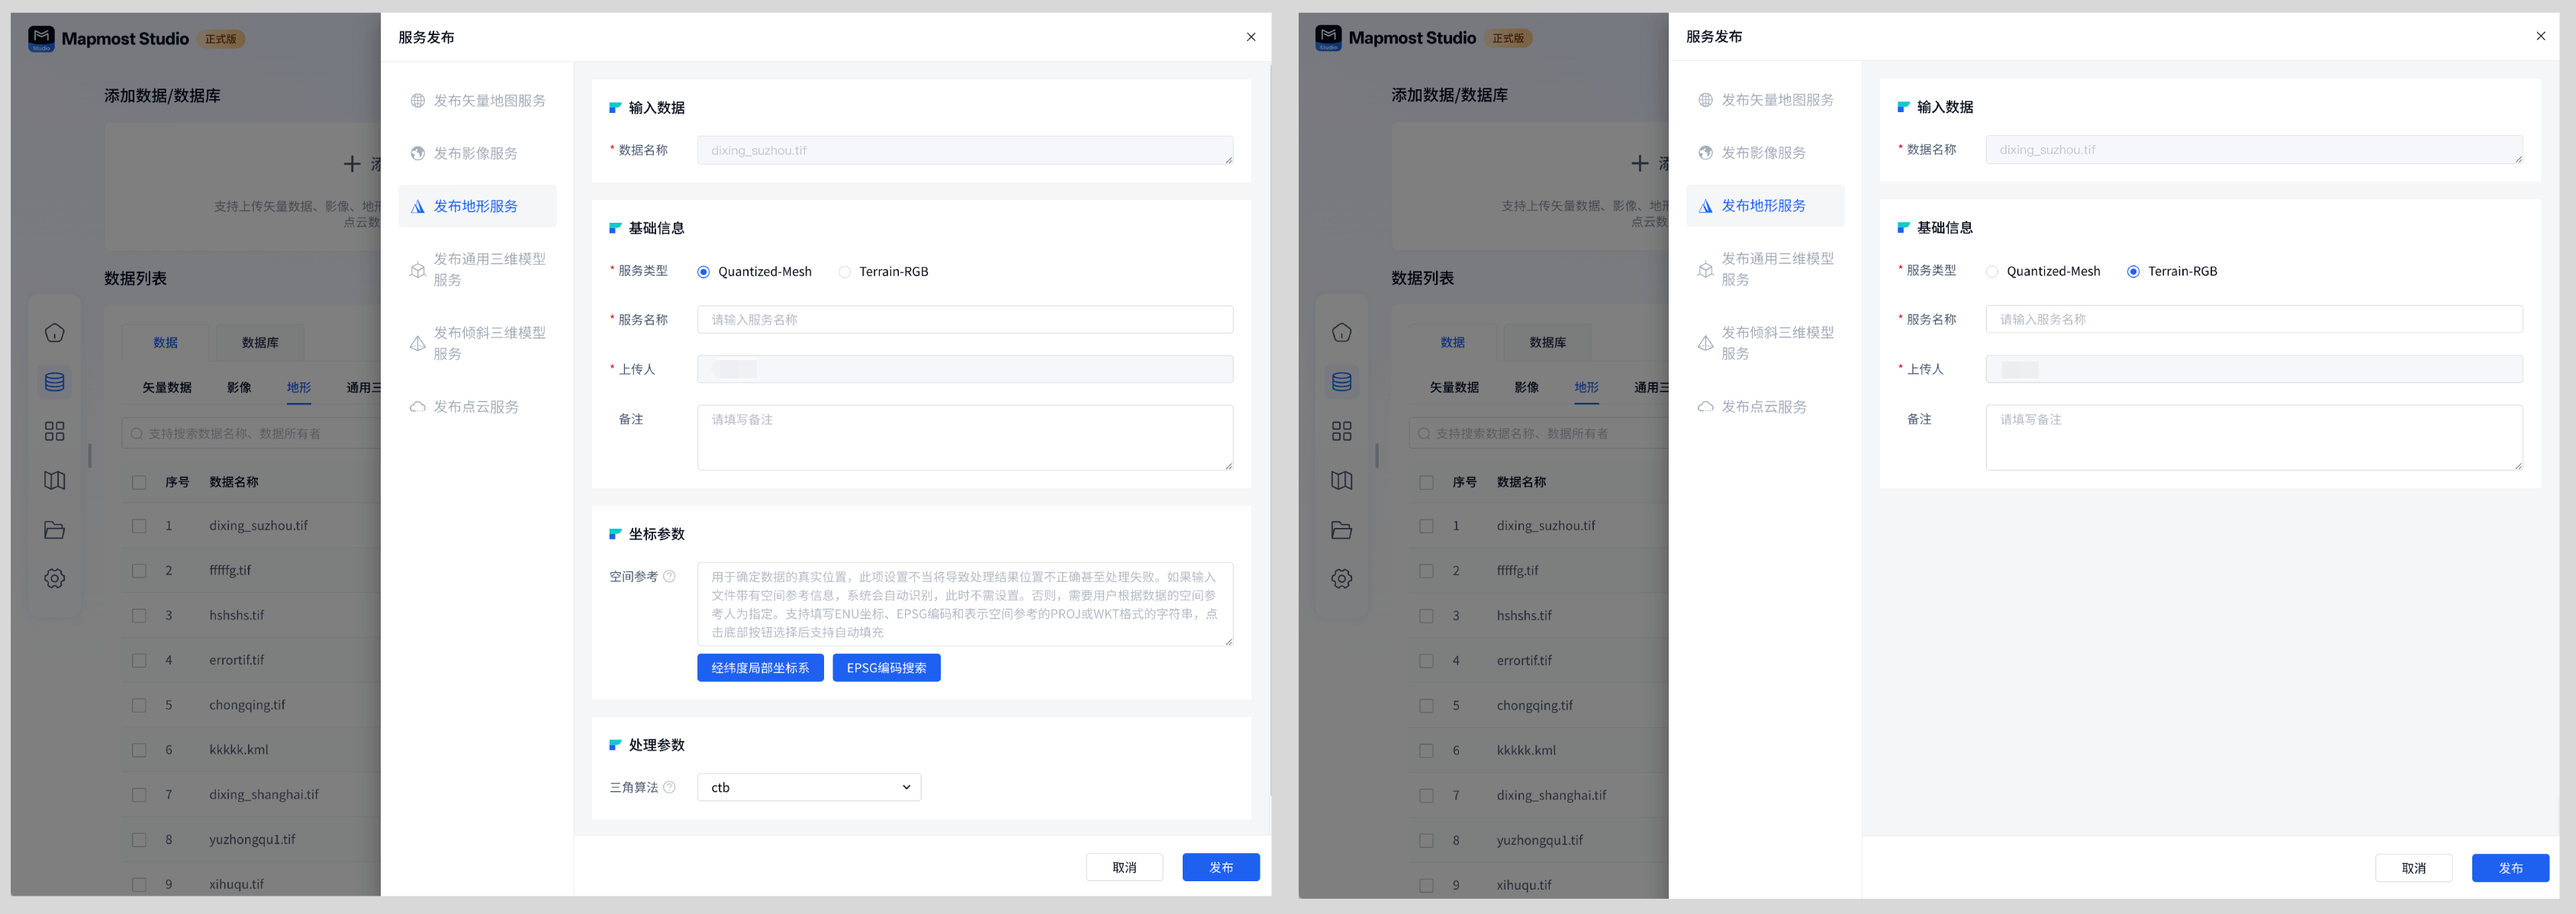Click 服务名称 input in the left dialog
The width and height of the screenshot is (2576, 914).
coord(964,320)
